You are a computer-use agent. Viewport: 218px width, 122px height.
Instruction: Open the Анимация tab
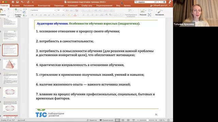(x=73, y=5)
